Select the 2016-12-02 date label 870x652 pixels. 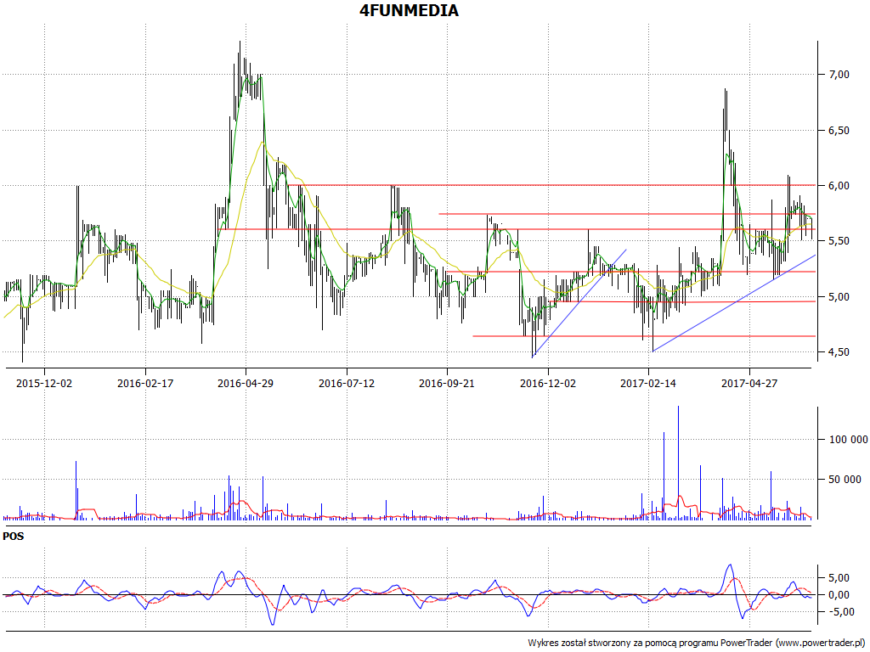548,383
